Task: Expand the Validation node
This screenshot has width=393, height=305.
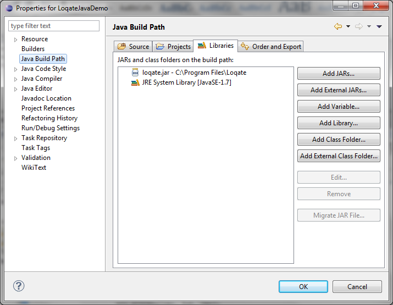Action: coord(15,158)
